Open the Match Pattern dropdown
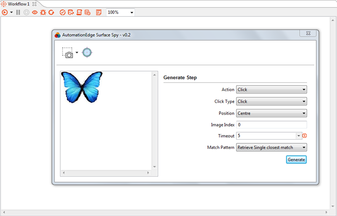This screenshot has height=216, width=337. pyautogui.click(x=272, y=147)
